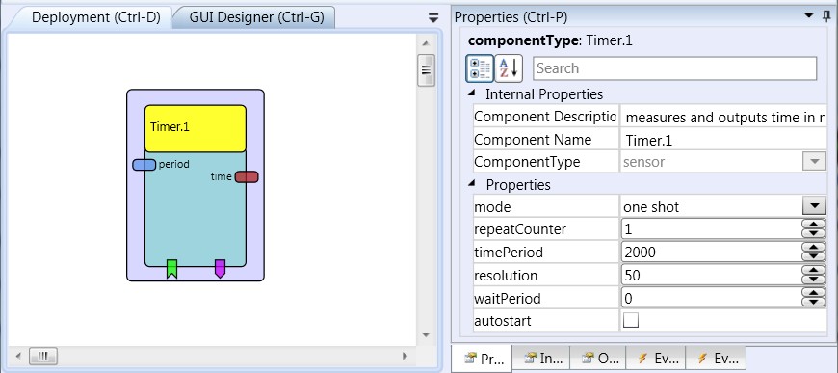838x373 pixels.
Task: Click the horizontal scrollbar thumb in canvas
Action: (43, 356)
